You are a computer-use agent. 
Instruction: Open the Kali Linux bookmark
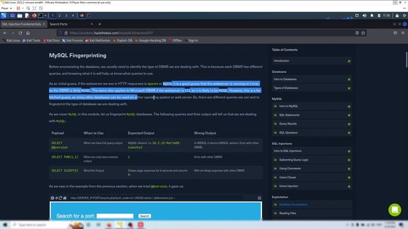(11, 41)
